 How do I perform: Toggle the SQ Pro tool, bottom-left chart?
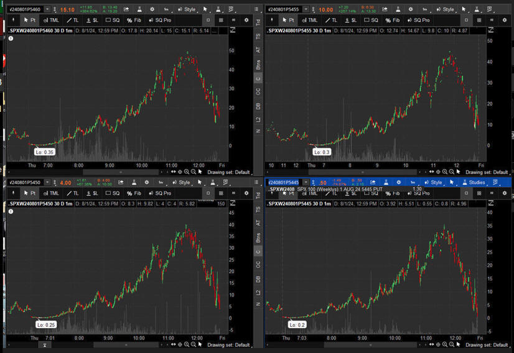159,193
